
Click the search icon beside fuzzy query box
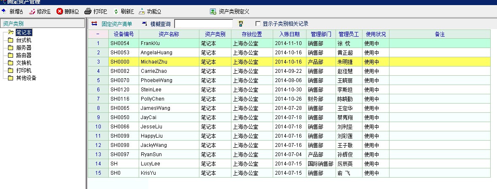[x=241, y=24]
